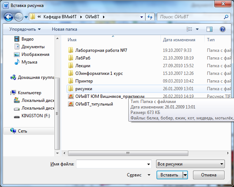The width and height of the screenshot is (234, 187).
Task: Toggle the preview pane icon
Action: pos(210,29)
